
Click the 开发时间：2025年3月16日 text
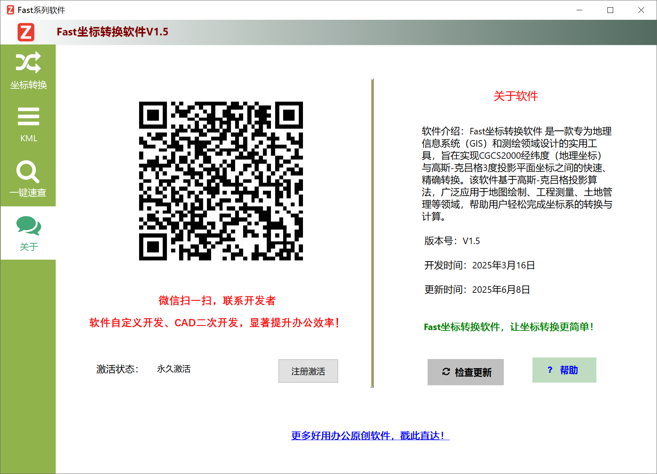pos(479,265)
